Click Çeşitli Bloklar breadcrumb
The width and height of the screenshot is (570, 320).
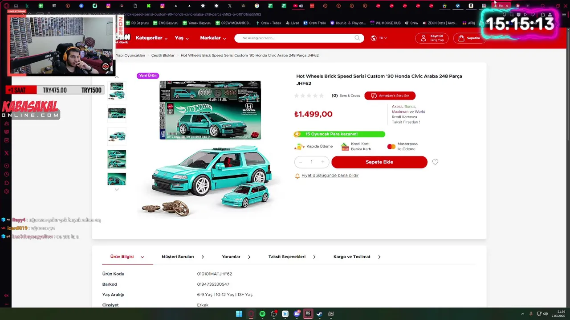163,56
